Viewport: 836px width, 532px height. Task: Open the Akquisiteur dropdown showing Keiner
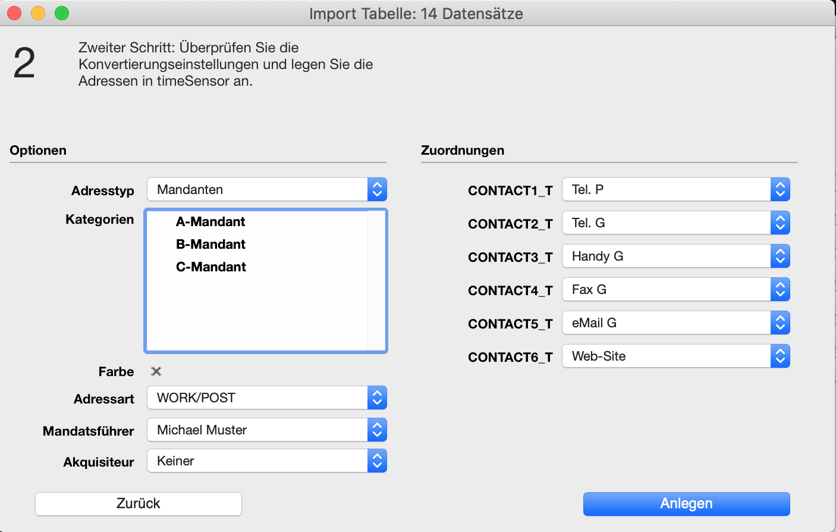267,461
